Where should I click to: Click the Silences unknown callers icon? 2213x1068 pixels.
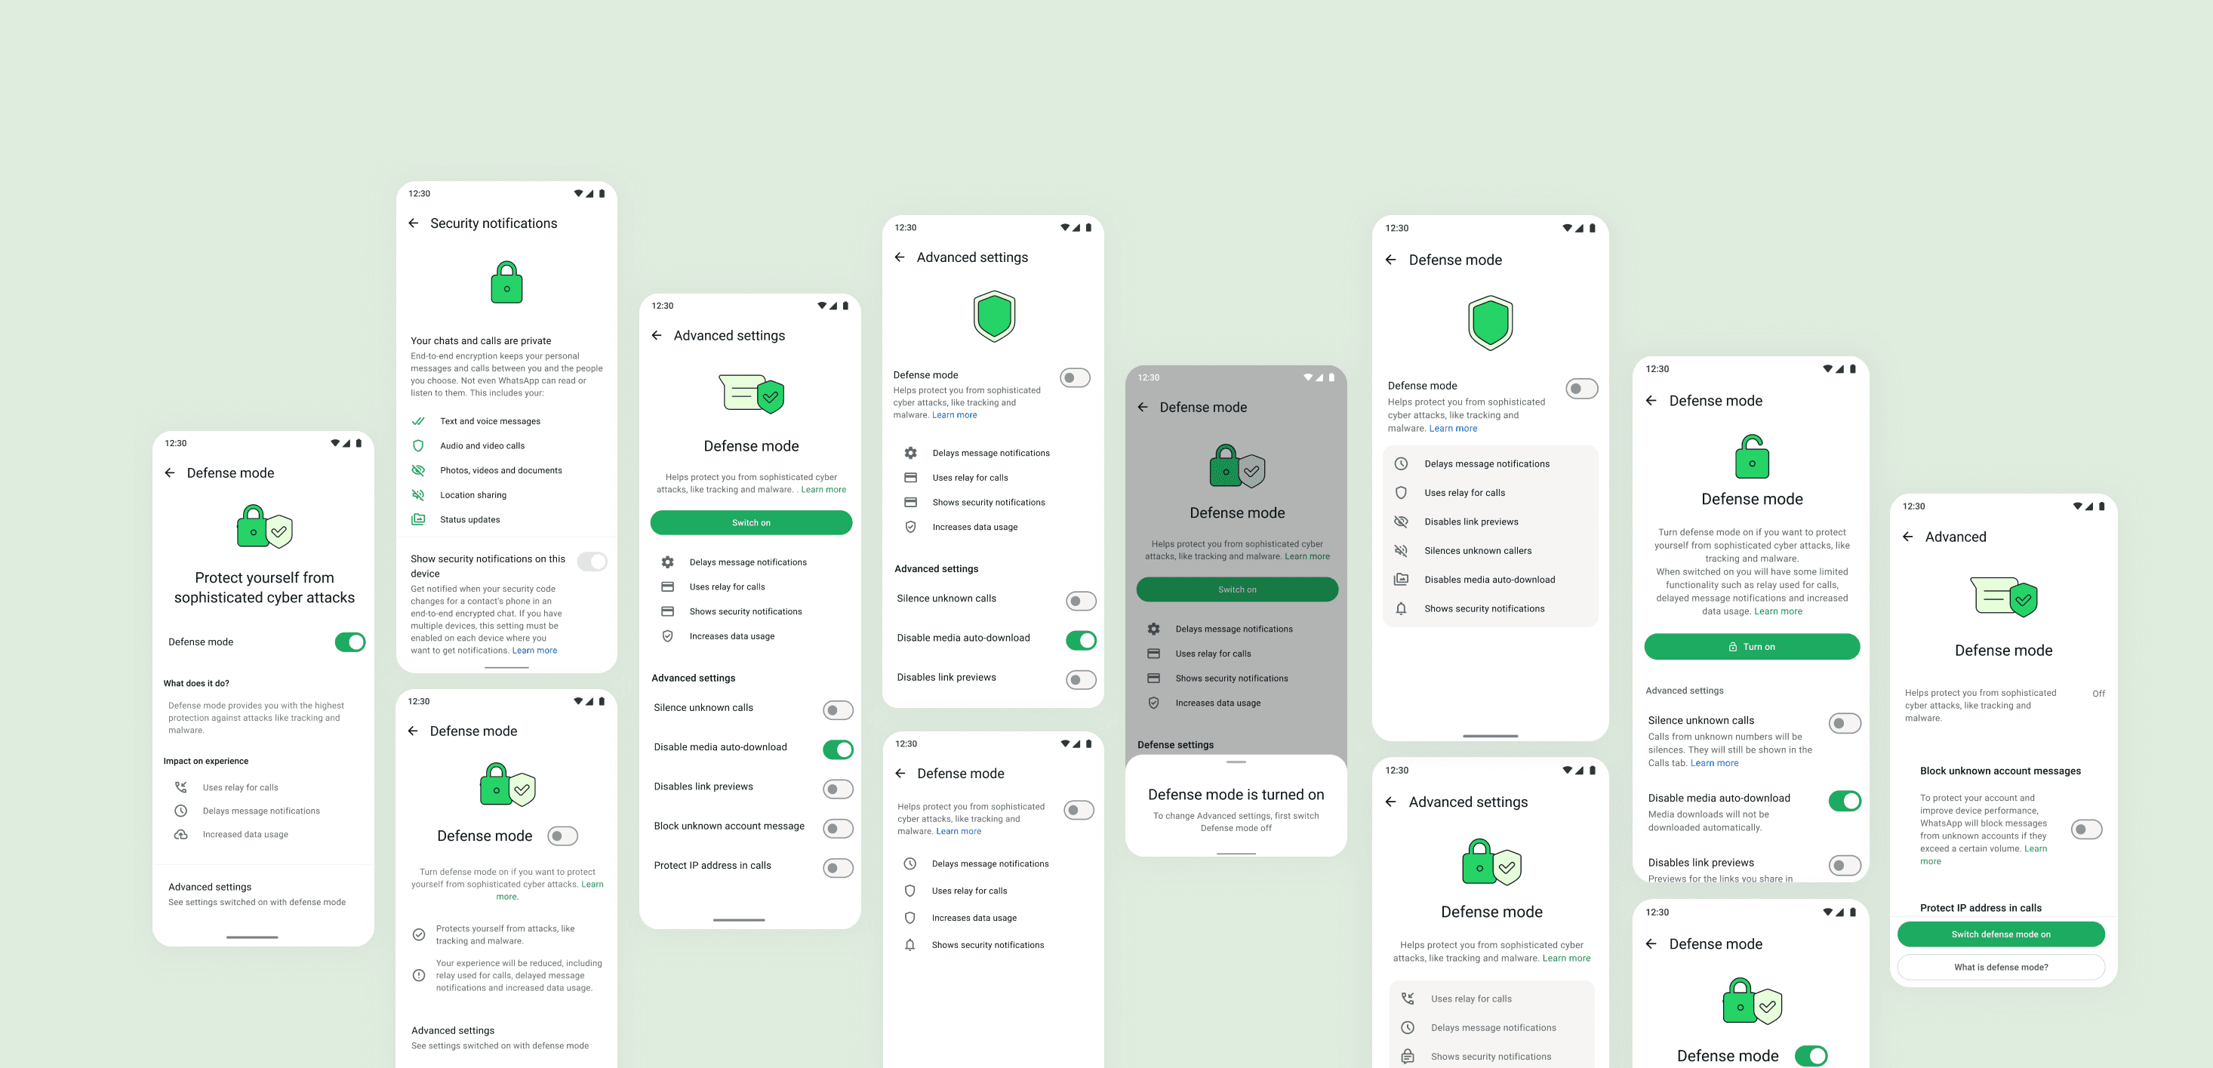coord(1400,551)
